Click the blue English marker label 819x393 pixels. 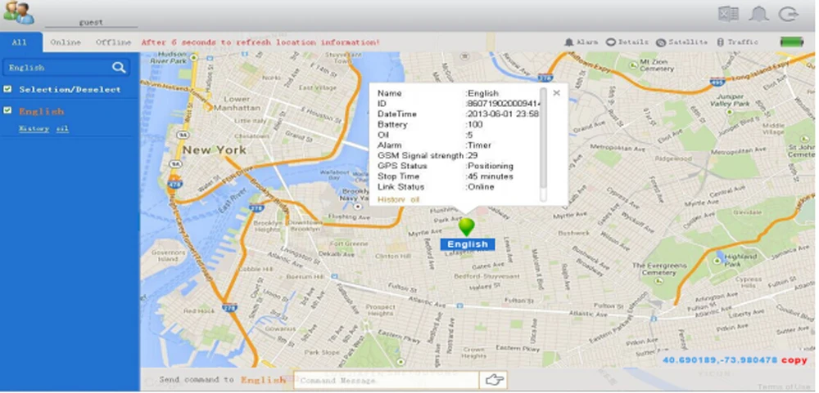tap(468, 244)
